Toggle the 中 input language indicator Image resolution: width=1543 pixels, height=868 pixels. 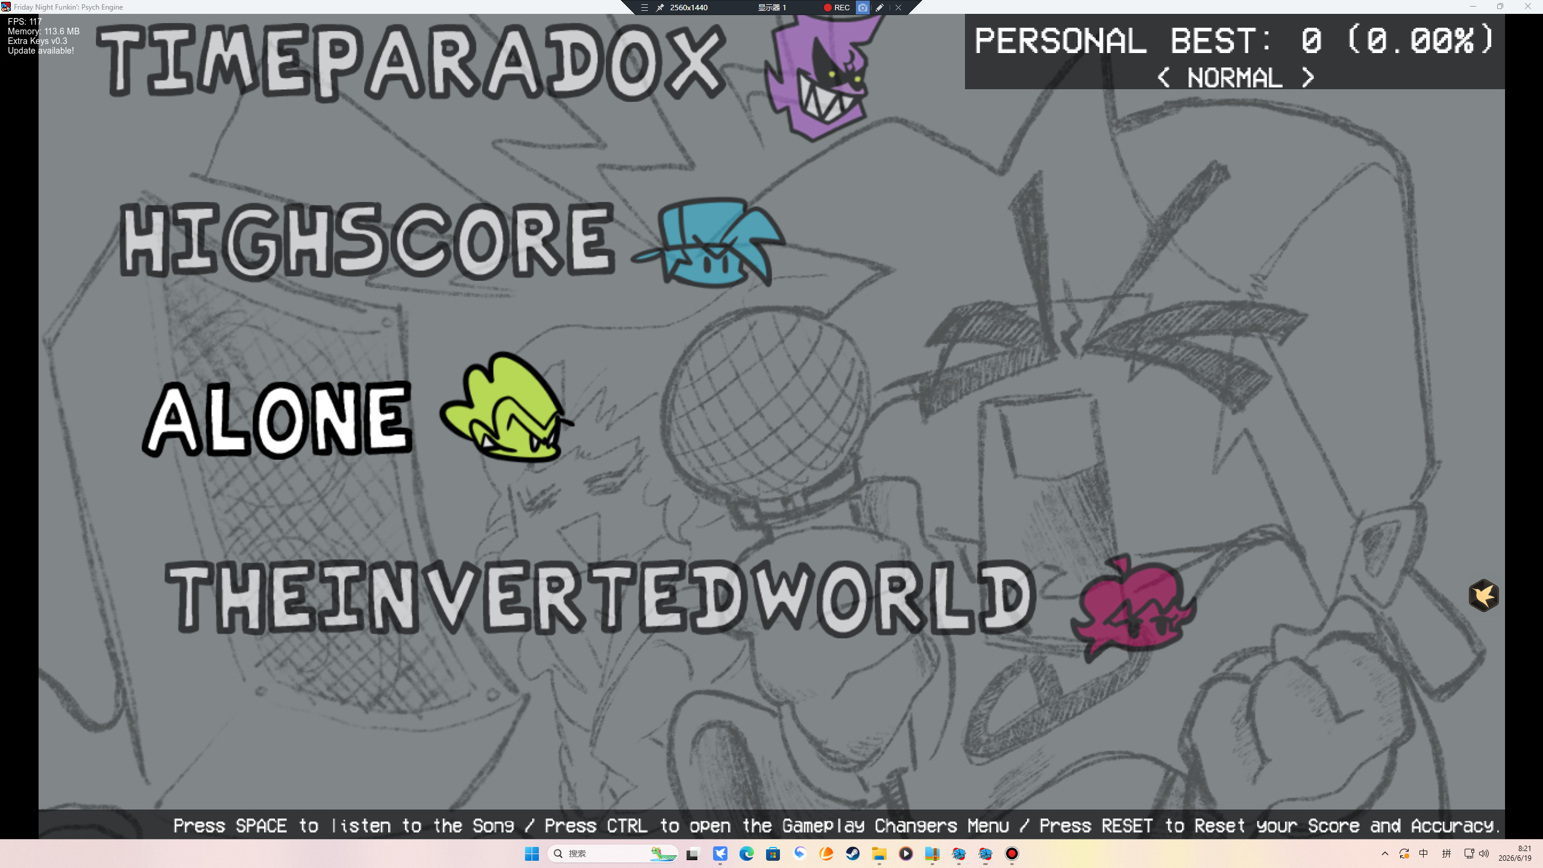pyautogui.click(x=1424, y=854)
